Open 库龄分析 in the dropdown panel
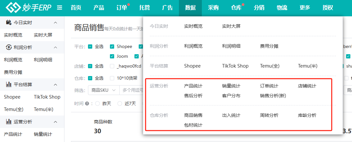 307,115
